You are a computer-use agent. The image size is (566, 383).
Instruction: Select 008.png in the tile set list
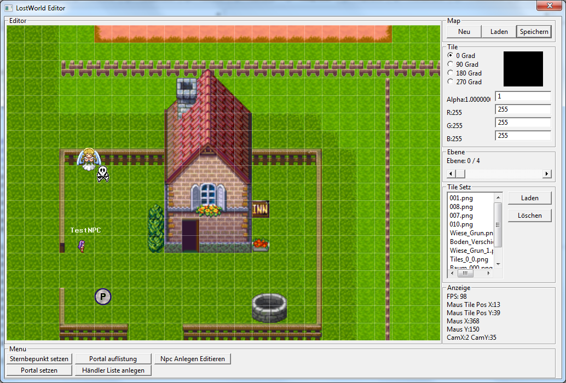pyautogui.click(x=461, y=207)
